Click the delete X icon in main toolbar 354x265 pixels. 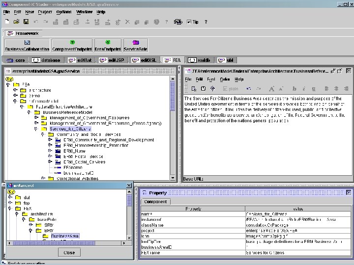click(127, 22)
